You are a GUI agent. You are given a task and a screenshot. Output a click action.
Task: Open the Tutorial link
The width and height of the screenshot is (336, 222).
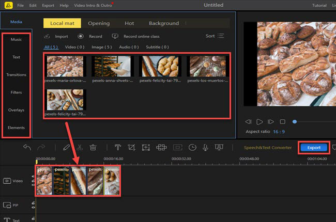coord(319,5)
